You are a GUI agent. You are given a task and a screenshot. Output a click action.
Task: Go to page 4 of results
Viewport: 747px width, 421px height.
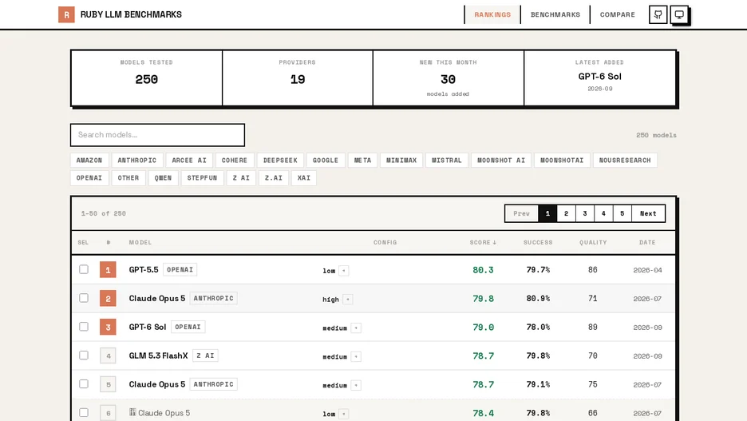point(603,213)
